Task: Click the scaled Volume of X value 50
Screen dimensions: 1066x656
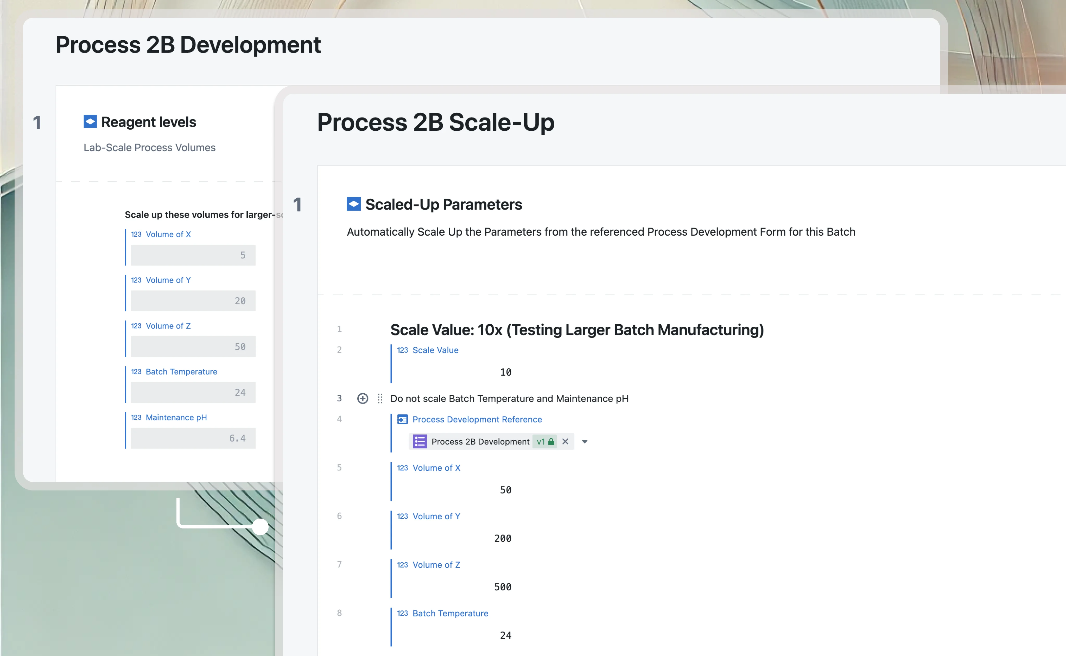Action: (506, 490)
